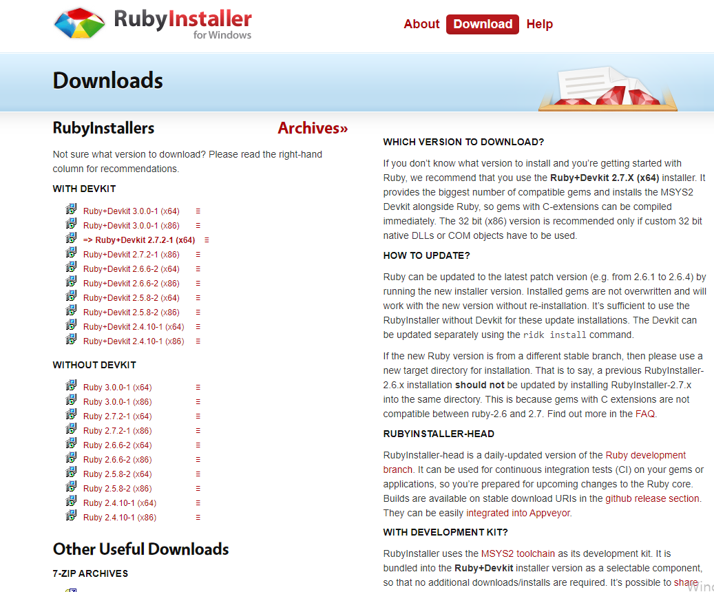This screenshot has height=592, width=714.
Task: Click installer icon beside Ruby 2.5.8-2 (x86)
Action: (71, 487)
